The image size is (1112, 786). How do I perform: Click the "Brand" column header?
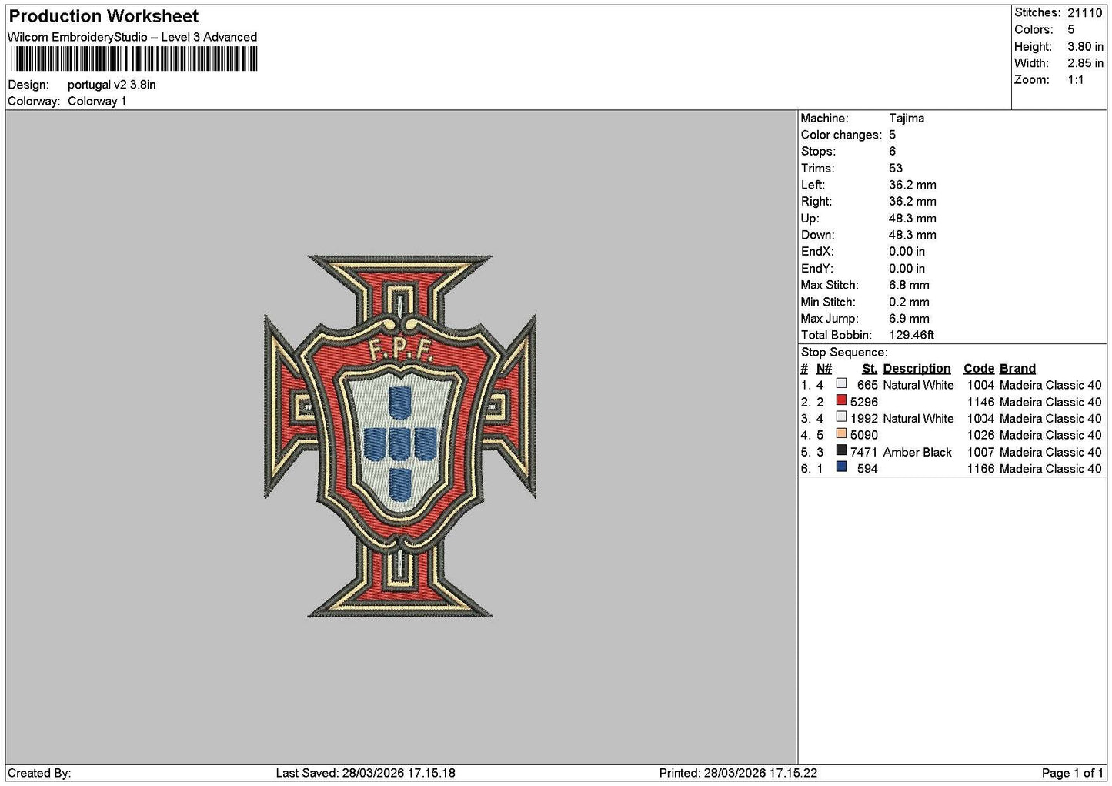(x=1017, y=369)
